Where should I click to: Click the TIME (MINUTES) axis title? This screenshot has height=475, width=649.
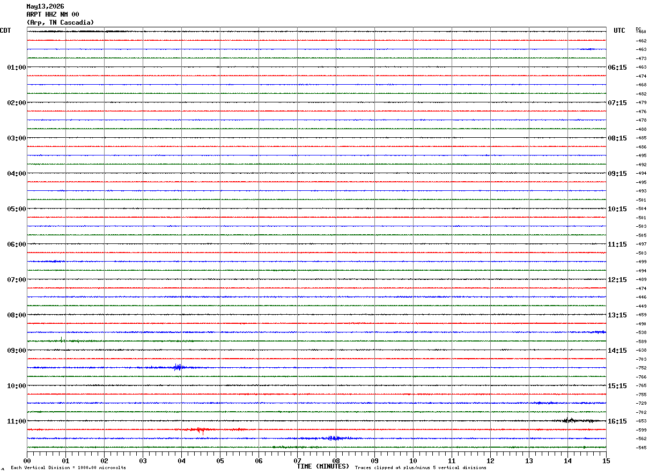[x=323, y=466]
